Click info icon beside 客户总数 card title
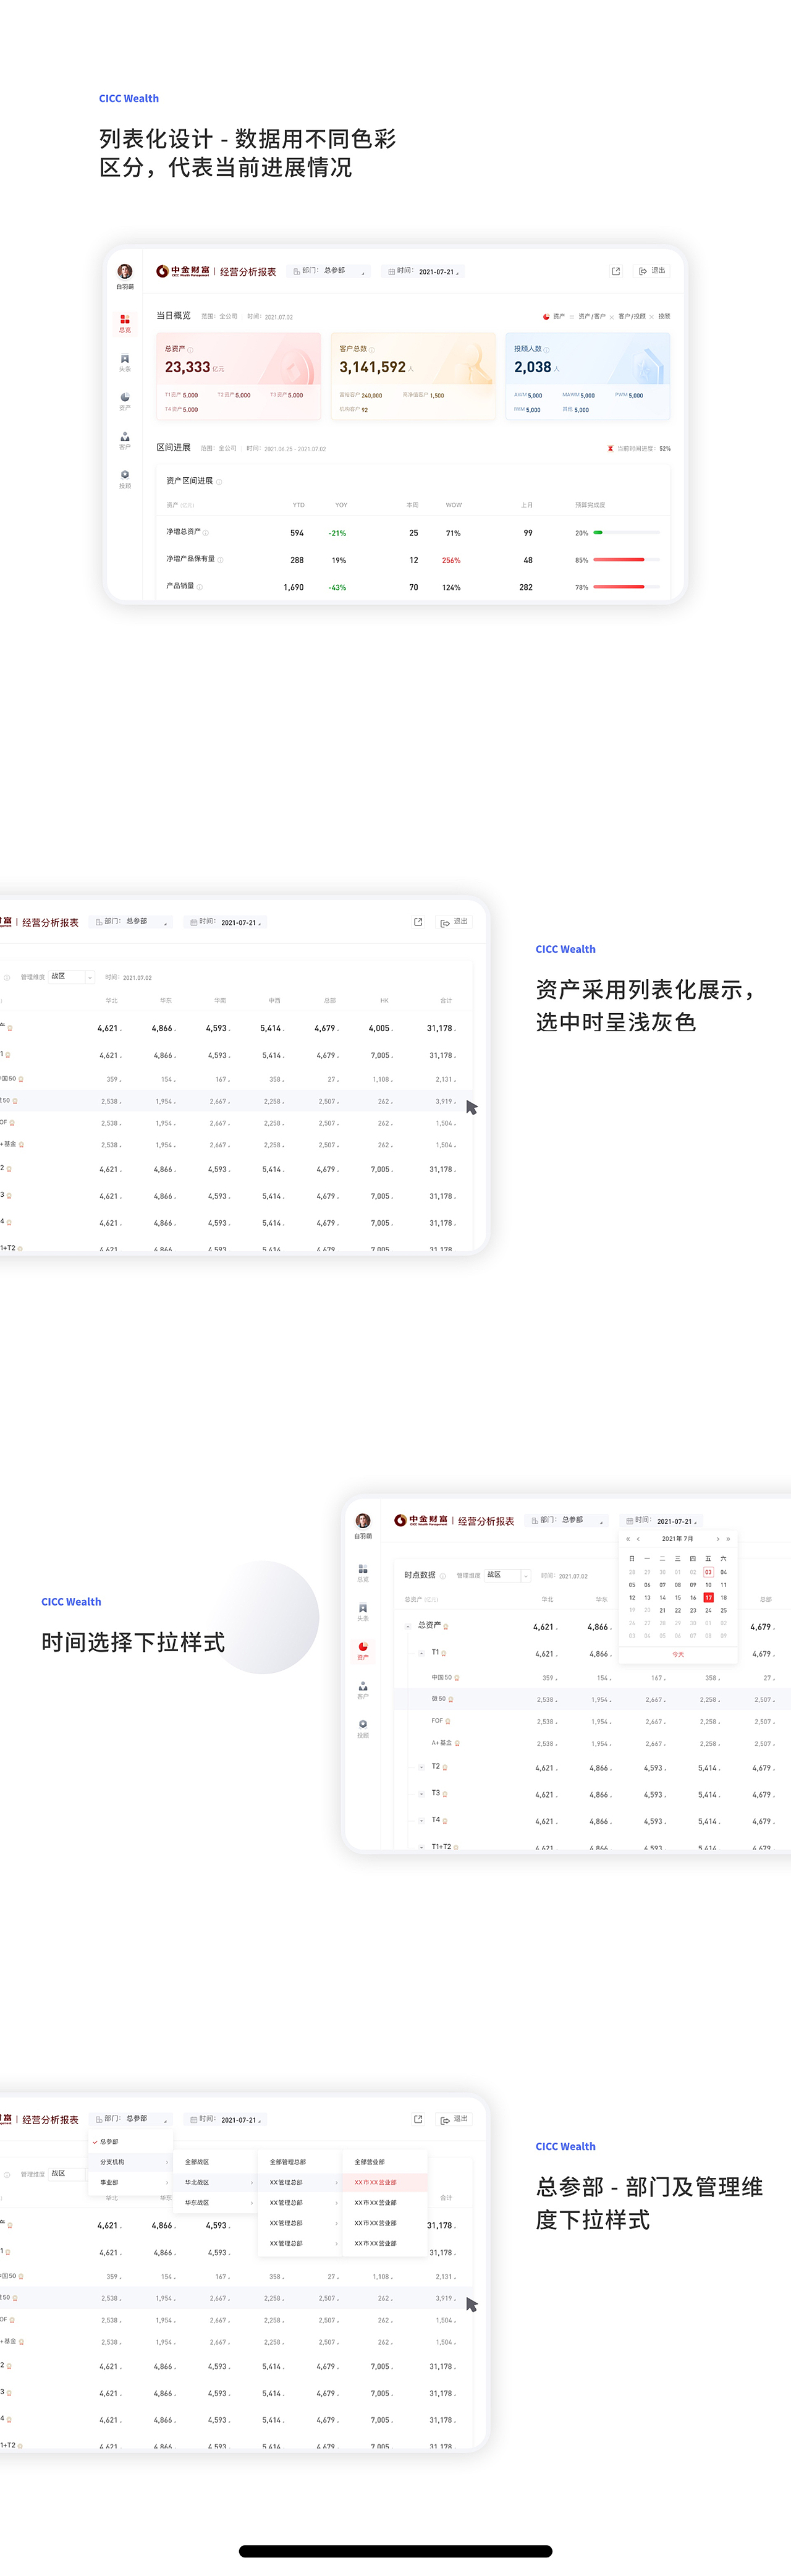791x2576 pixels. tap(372, 349)
